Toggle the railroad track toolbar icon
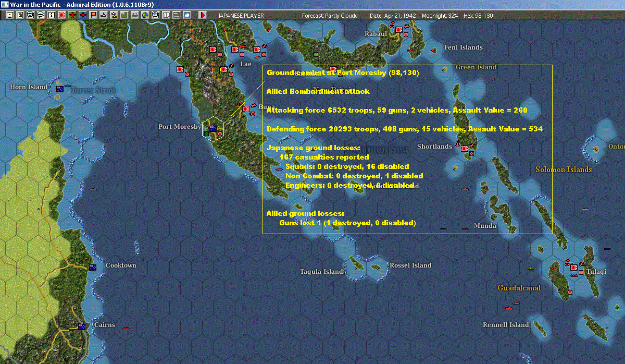 [x=177, y=15]
